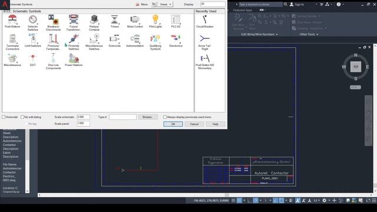Click the search magnifier icon
The image size is (377, 212).
[285, 4]
